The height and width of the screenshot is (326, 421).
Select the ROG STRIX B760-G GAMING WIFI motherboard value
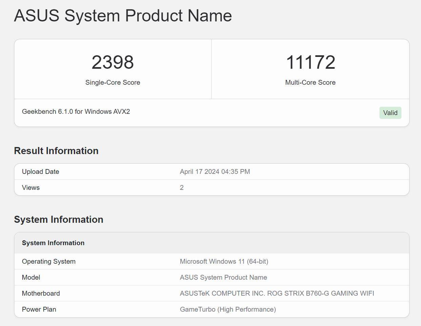tap(277, 293)
